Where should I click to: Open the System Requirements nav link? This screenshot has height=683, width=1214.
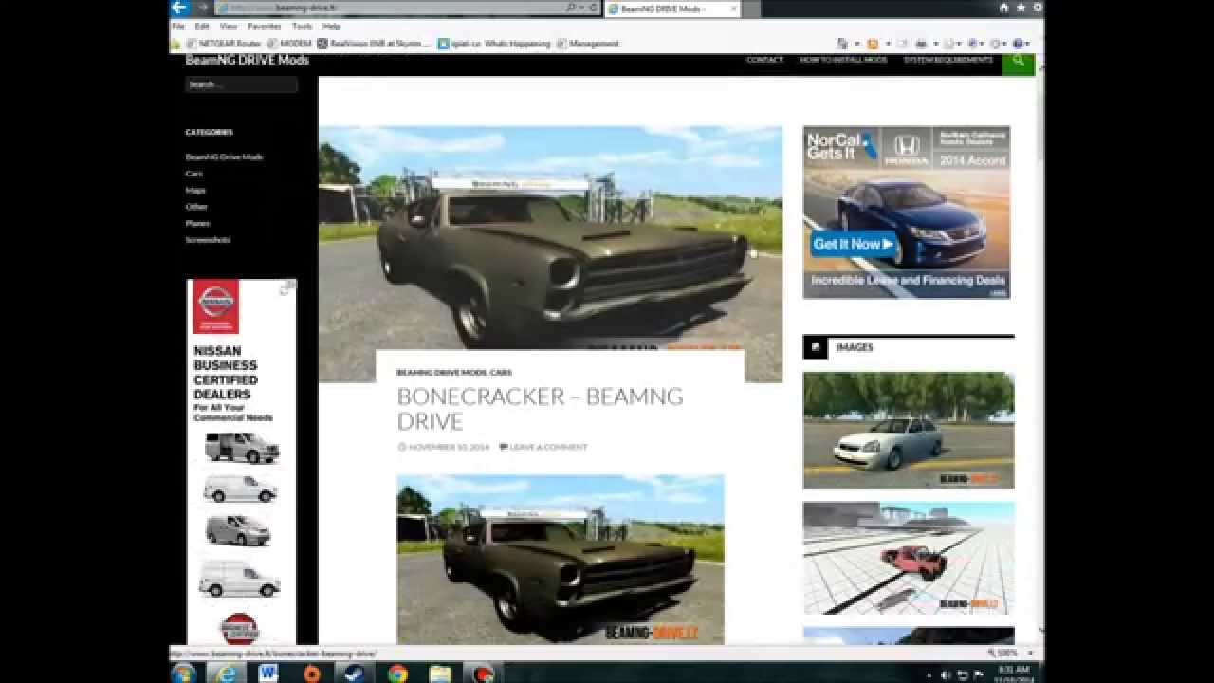947,60
